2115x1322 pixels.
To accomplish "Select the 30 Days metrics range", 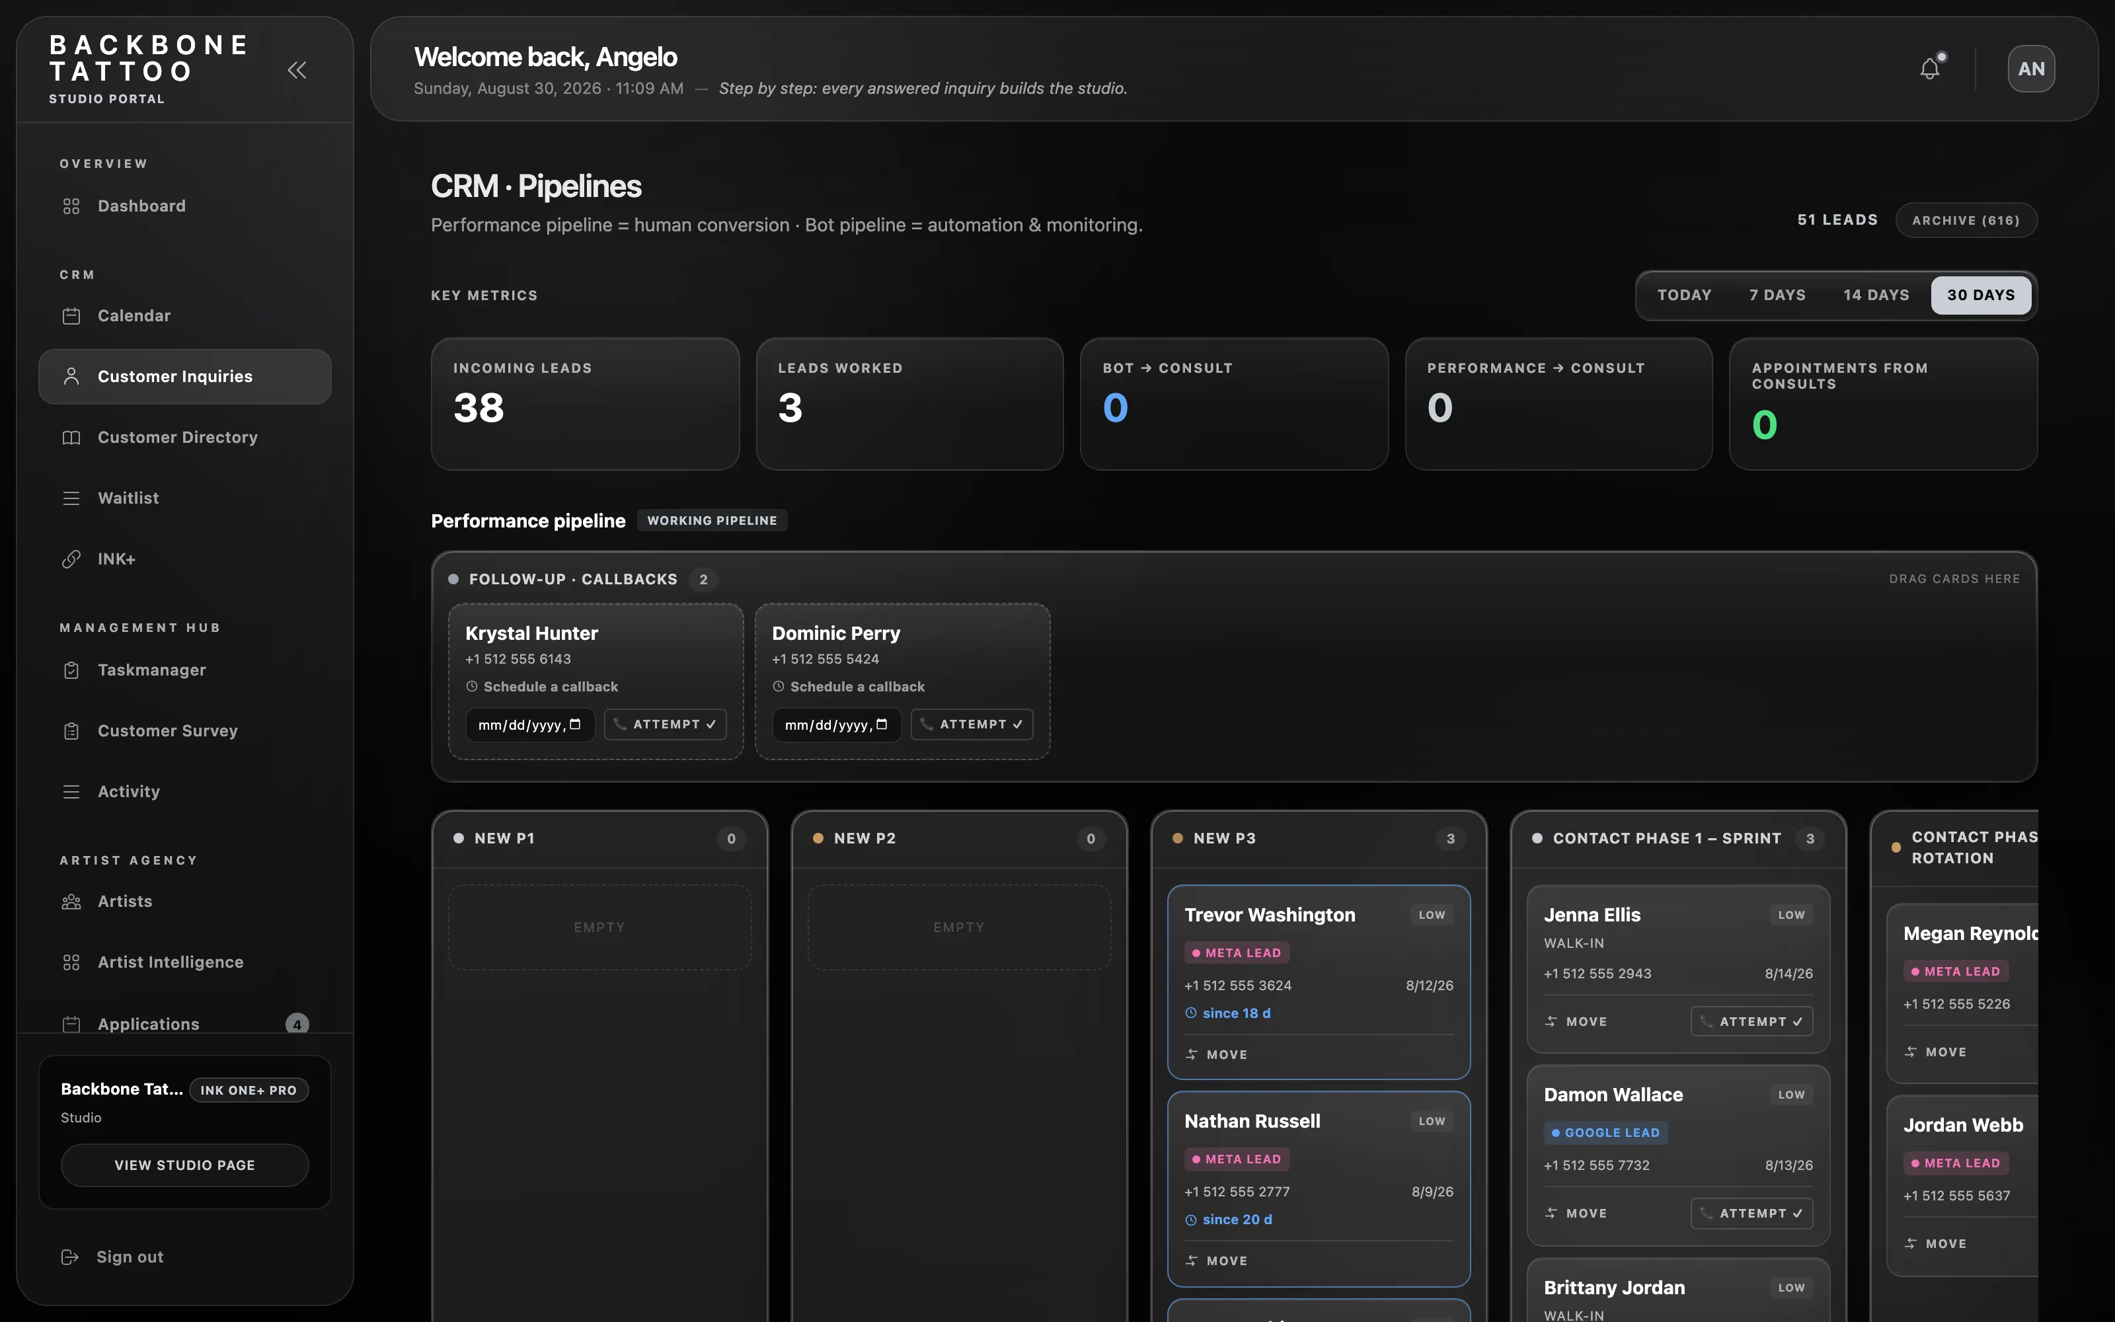I will coord(1981,295).
